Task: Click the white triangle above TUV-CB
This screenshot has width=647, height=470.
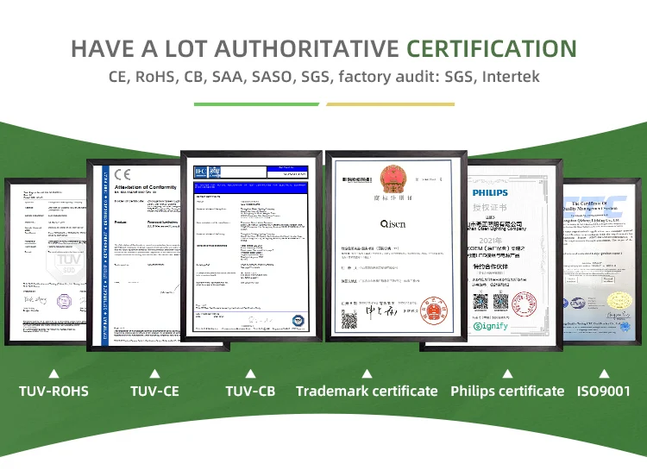Action: [x=250, y=374]
